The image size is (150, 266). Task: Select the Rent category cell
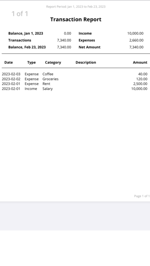(x=46, y=84)
